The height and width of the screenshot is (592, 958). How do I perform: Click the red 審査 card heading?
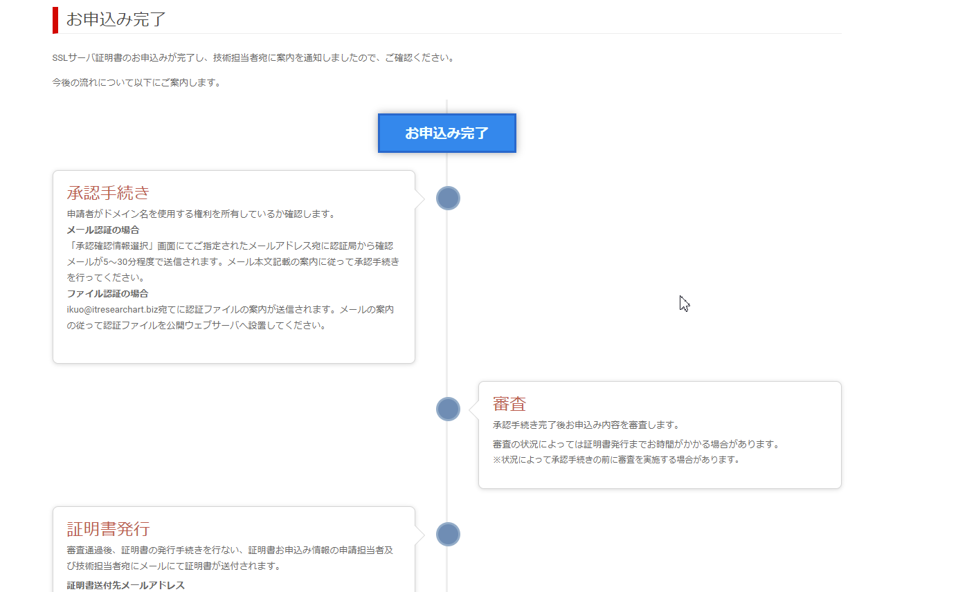click(509, 404)
